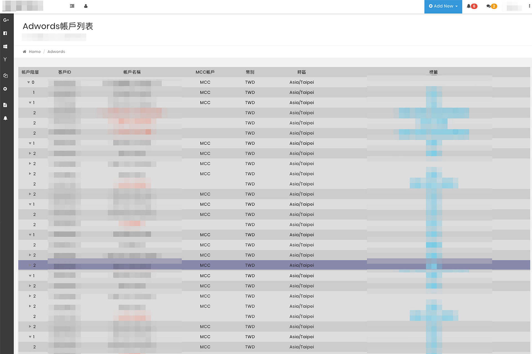Expand the highlighted level 2 row
The image size is (532, 354).
(30, 265)
